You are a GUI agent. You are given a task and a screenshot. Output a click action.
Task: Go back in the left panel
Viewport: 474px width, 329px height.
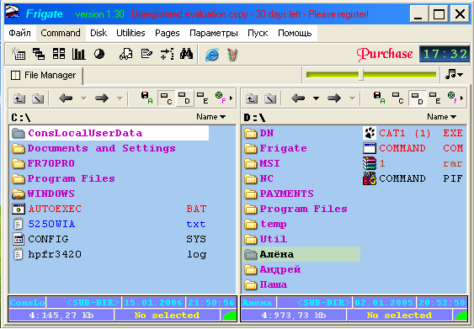click(66, 98)
